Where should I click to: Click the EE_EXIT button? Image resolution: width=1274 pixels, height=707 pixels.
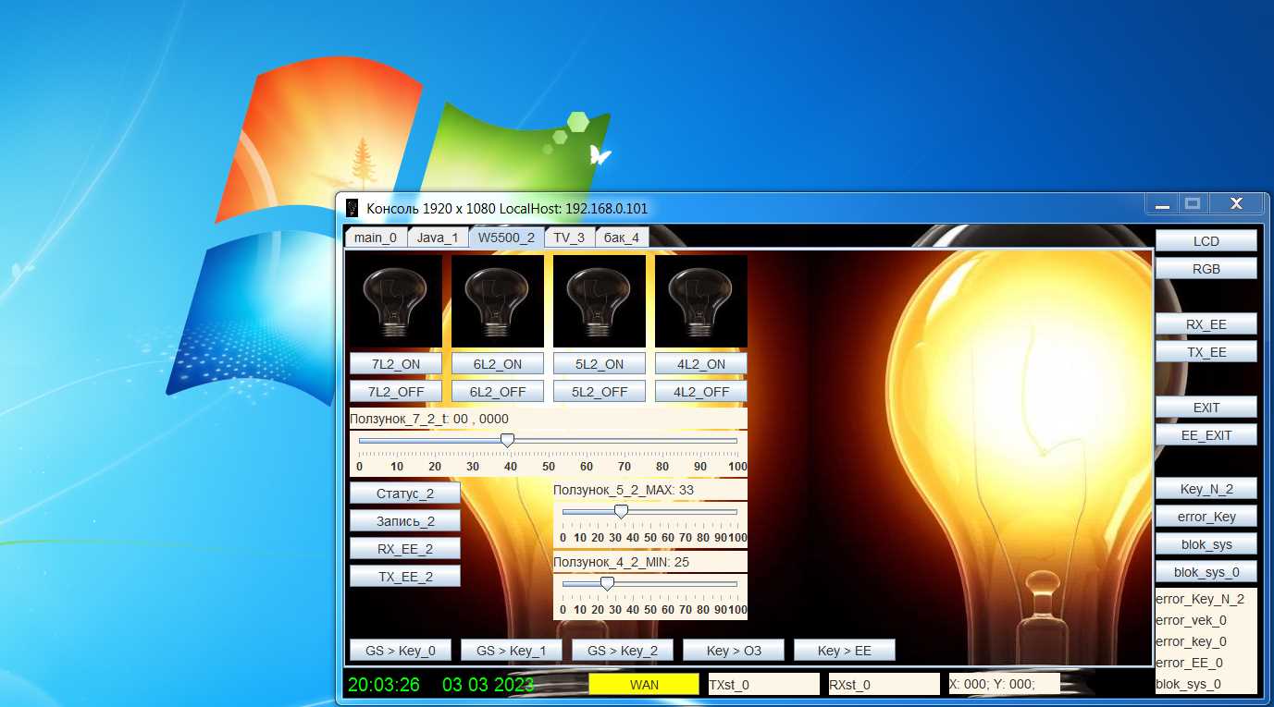[1206, 435]
